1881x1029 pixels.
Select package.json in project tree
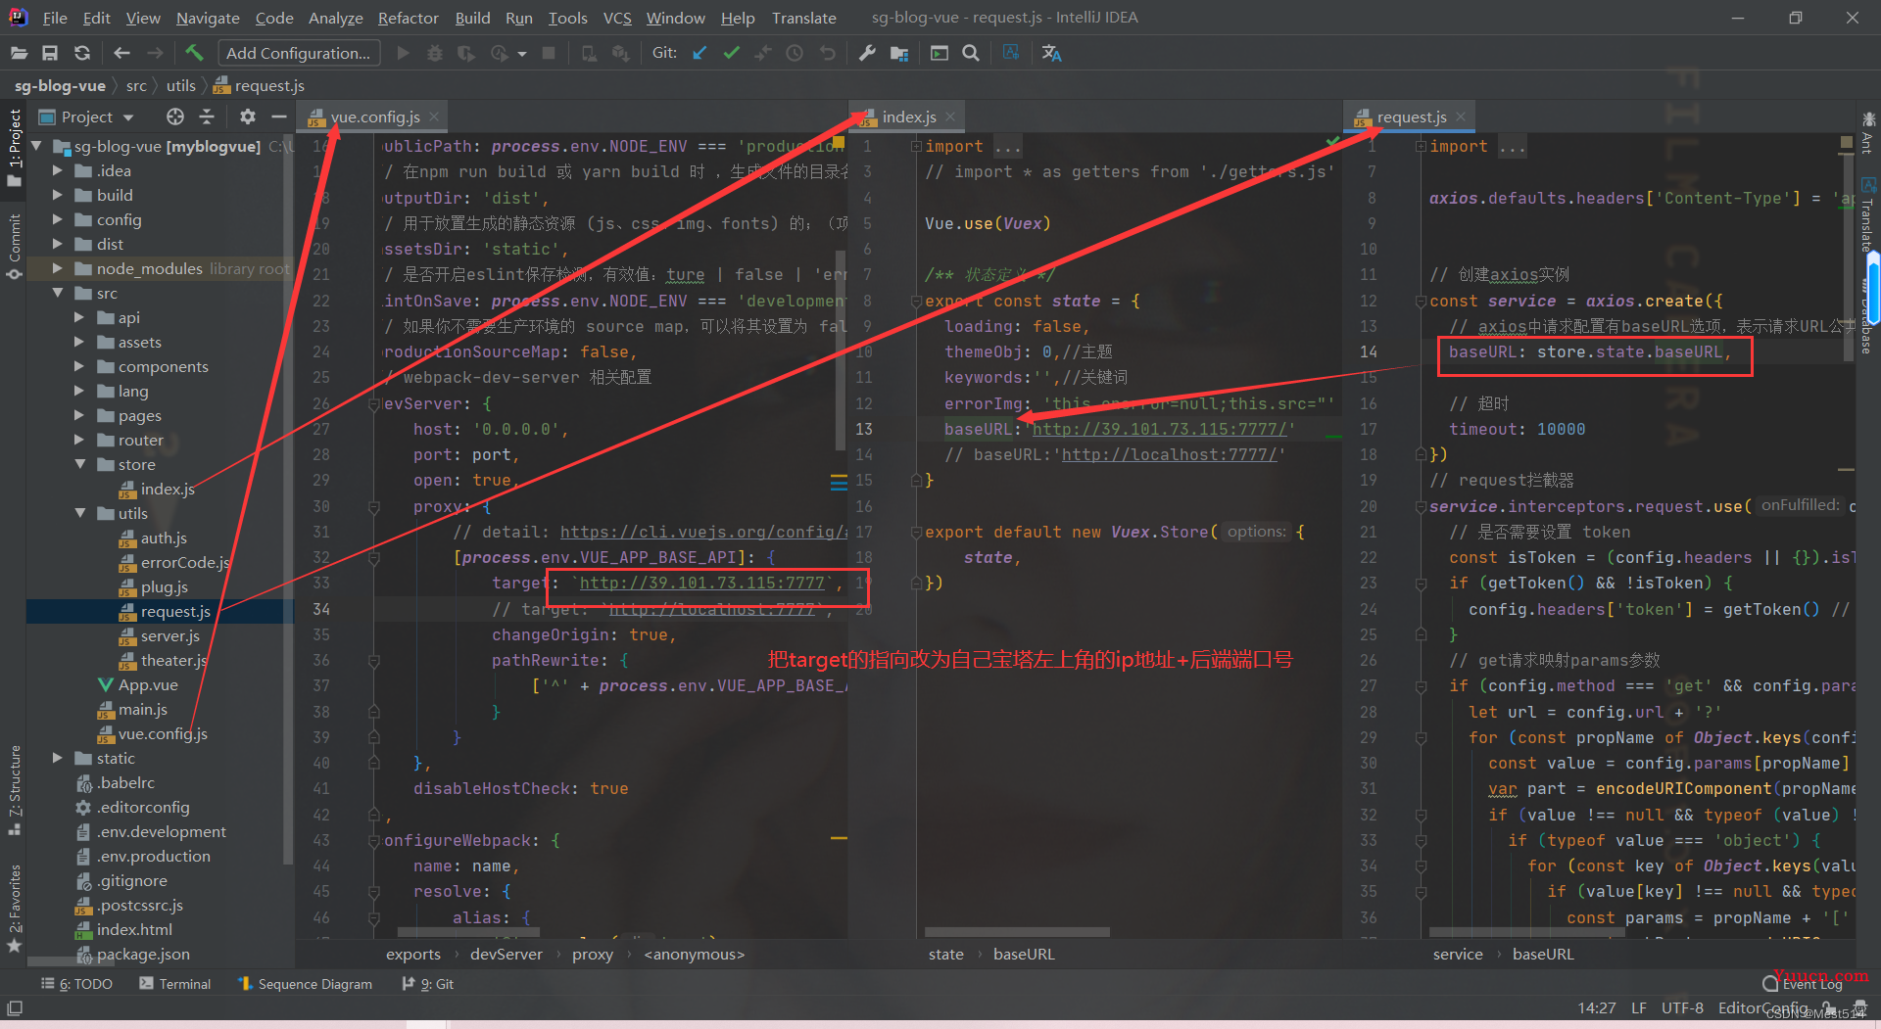tap(133, 954)
